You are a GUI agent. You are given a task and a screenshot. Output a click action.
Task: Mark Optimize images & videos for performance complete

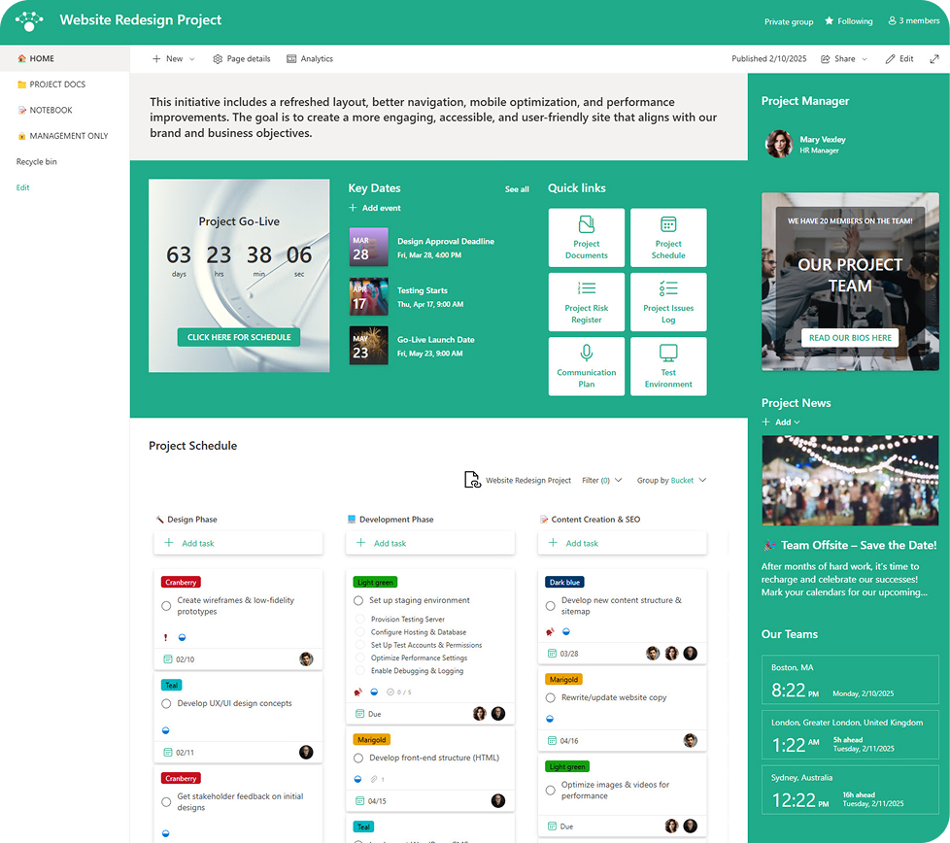click(550, 791)
